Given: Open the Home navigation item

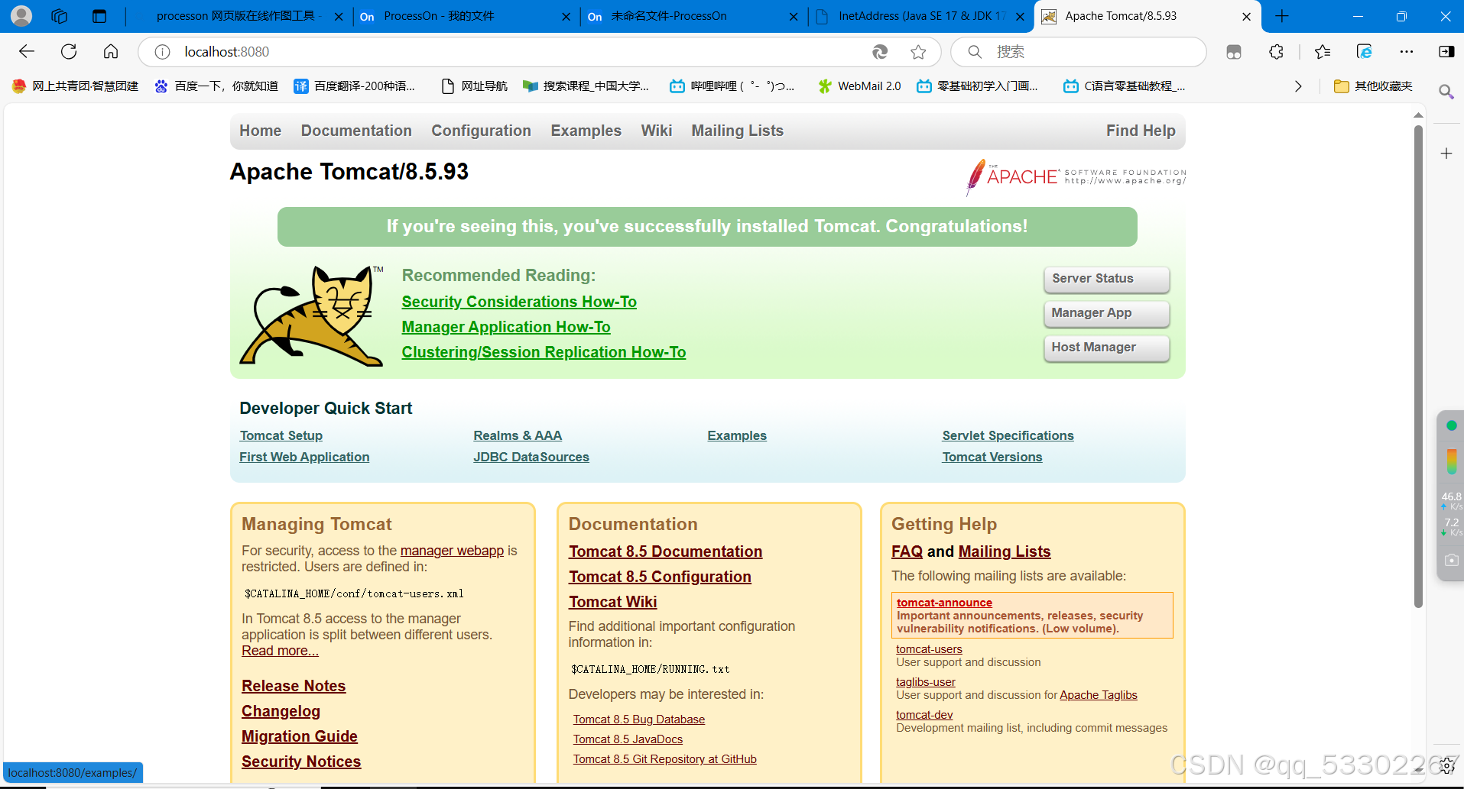Looking at the screenshot, I should pos(260,131).
